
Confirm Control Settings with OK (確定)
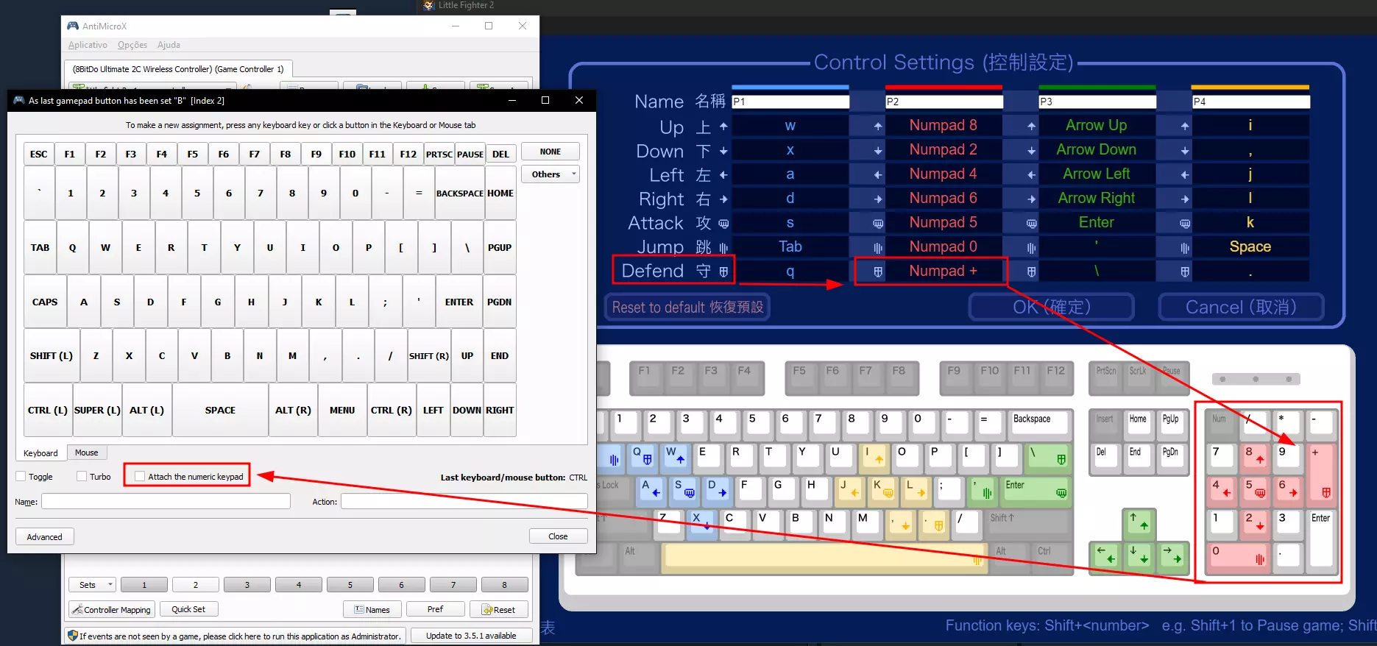coord(1052,307)
